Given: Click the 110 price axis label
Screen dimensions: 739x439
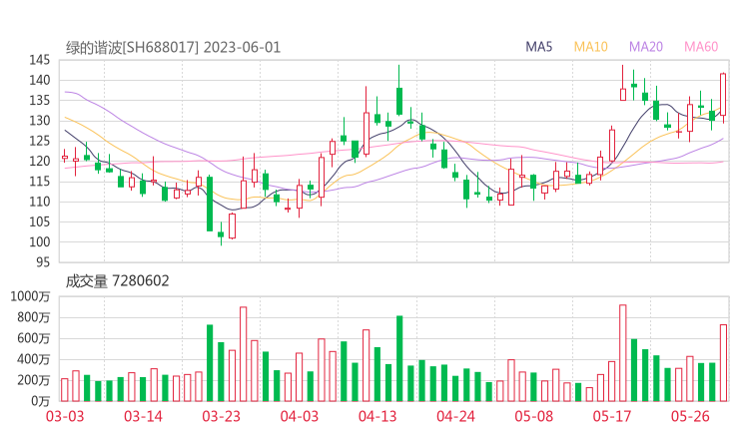Looking at the screenshot, I should pos(39,202).
